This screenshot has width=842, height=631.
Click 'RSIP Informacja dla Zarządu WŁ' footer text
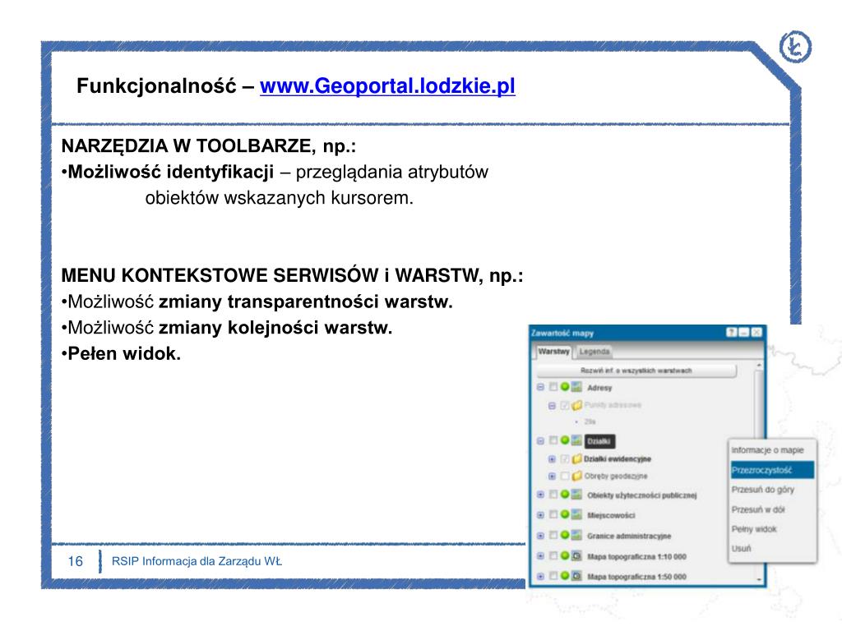pos(197,561)
